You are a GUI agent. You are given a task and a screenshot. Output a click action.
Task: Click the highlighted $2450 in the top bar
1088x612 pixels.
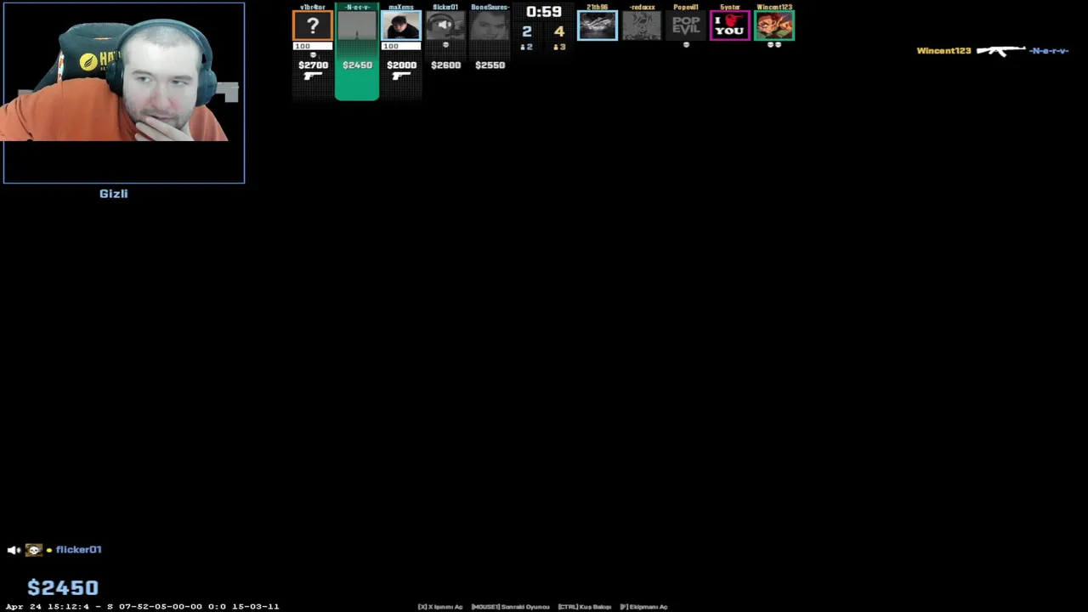click(x=357, y=65)
